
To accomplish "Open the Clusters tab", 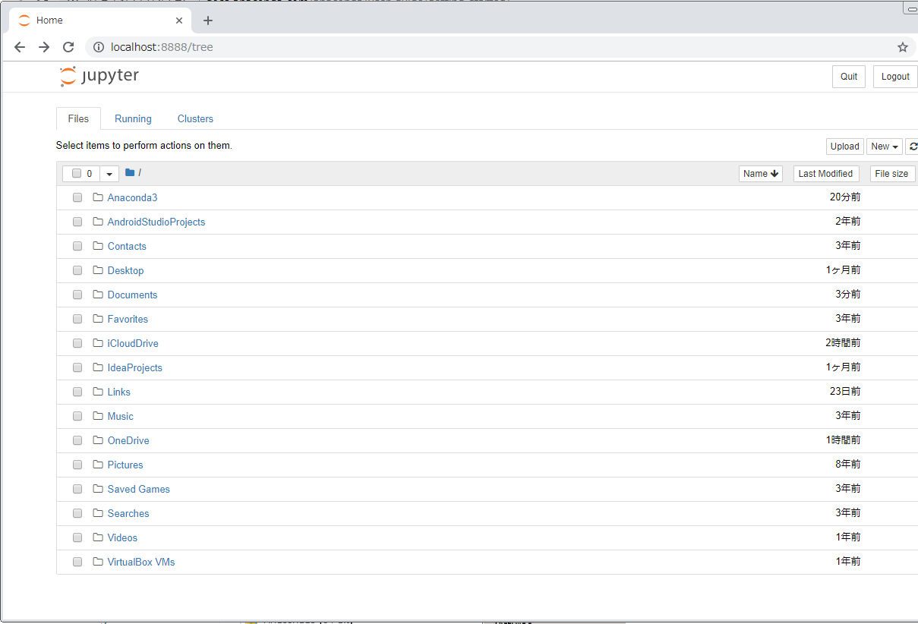I will (195, 118).
